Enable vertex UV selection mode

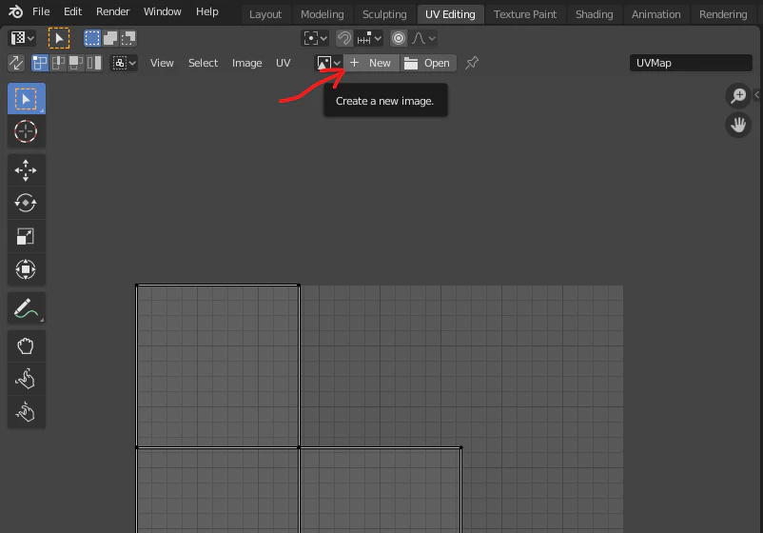pos(40,63)
